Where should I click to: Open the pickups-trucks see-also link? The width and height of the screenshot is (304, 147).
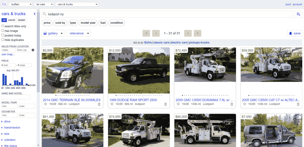coord(199,43)
